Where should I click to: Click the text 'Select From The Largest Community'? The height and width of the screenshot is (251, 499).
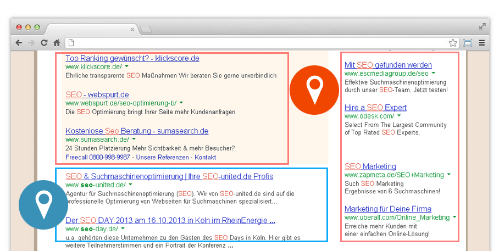(396, 125)
